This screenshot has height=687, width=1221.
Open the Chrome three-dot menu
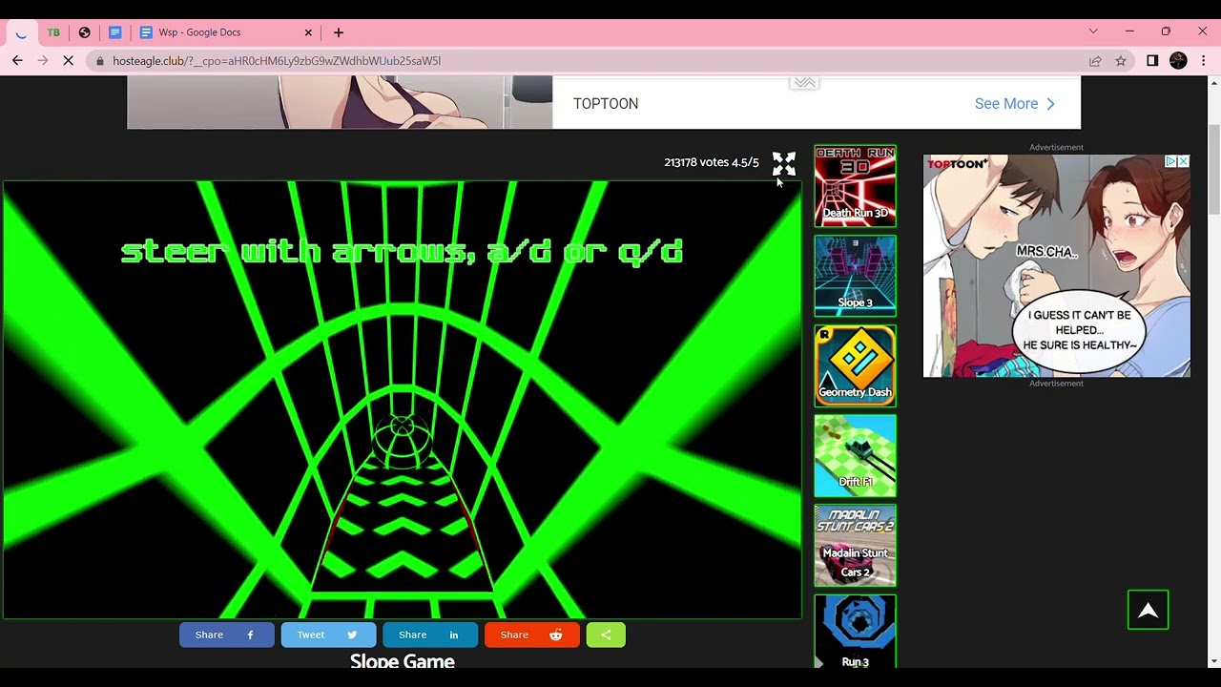tap(1204, 61)
